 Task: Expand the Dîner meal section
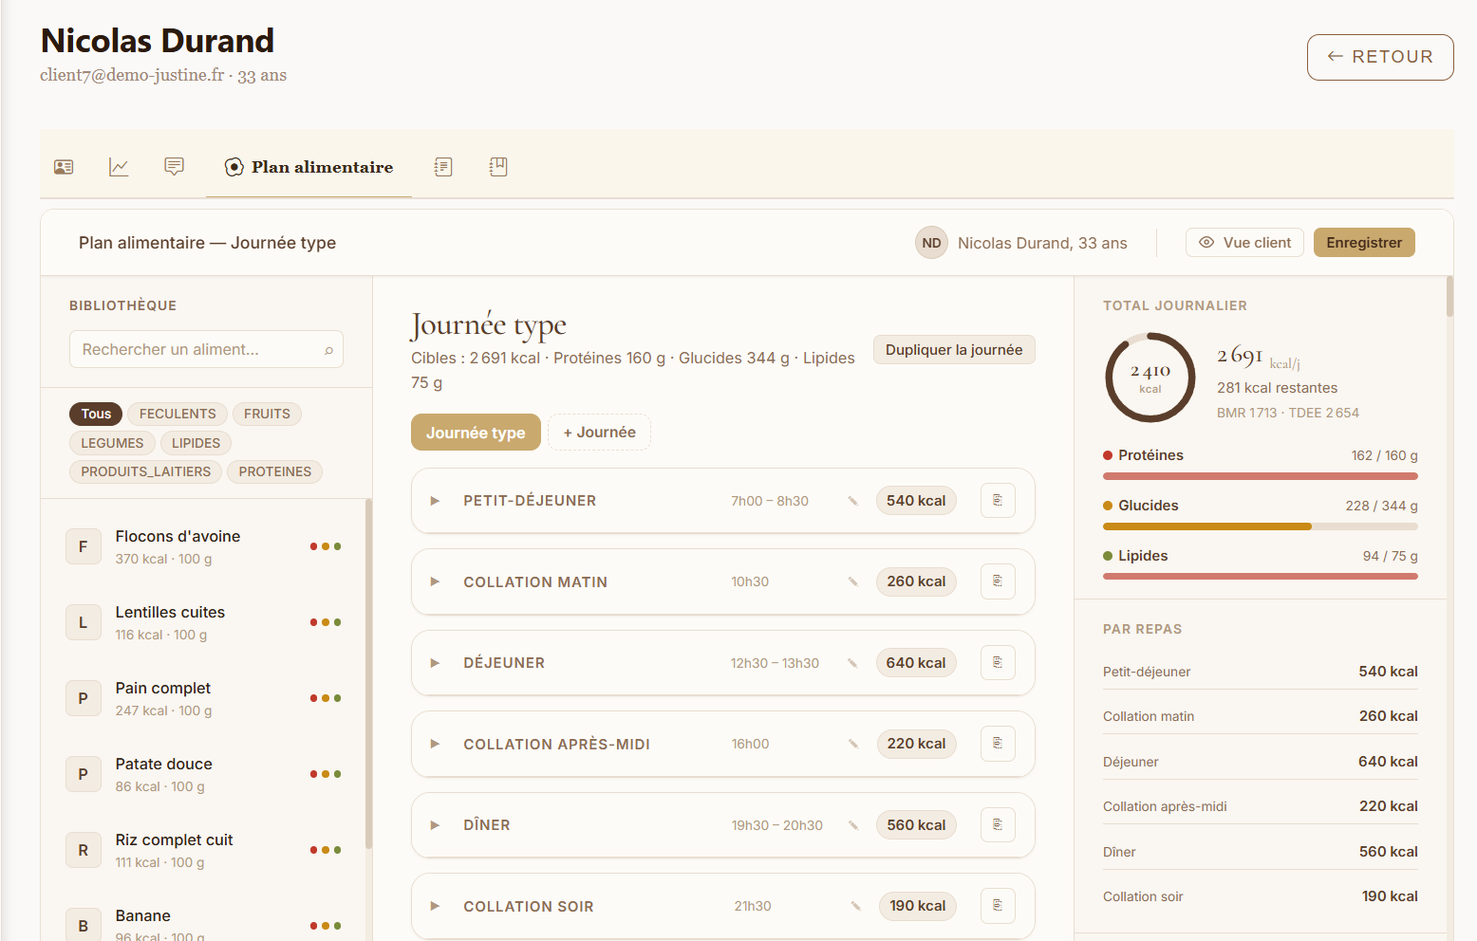pos(435,825)
